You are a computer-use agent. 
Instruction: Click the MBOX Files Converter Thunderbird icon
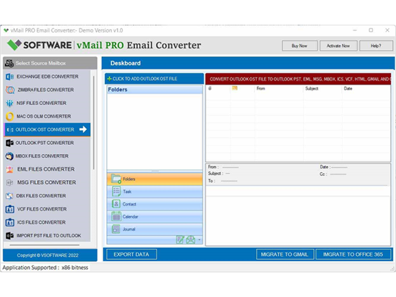click(x=10, y=156)
